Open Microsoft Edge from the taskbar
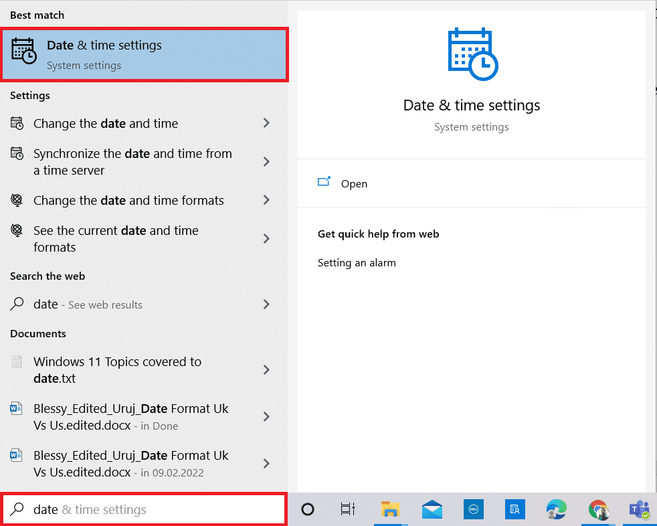The width and height of the screenshot is (657, 526). pos(556,510)
